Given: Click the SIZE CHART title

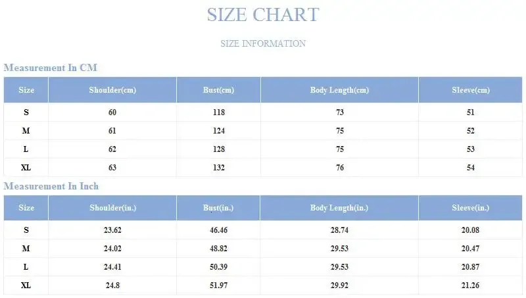Looking at the screenshot, I should 262,14.
